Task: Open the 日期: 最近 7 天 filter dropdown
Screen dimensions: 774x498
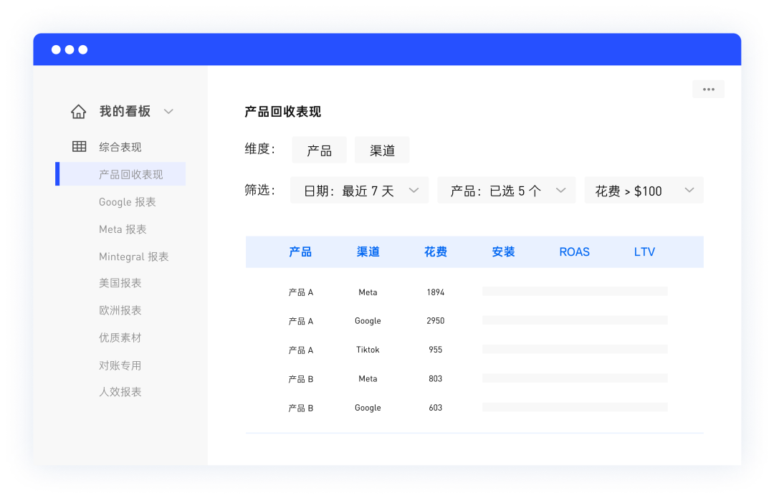Action: (359, 190)
